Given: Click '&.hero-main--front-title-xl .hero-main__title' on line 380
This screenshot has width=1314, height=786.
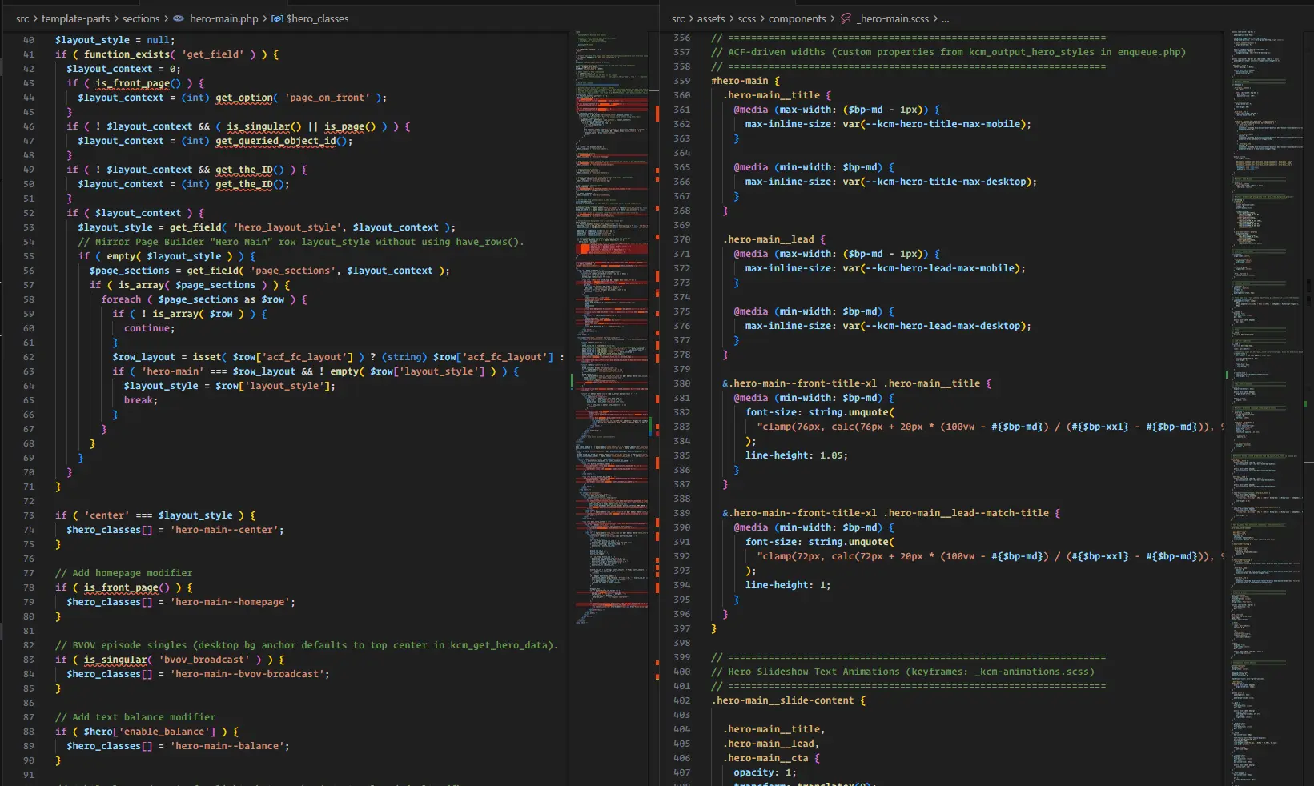Looking at the screenshot, I should pos(851,383).
